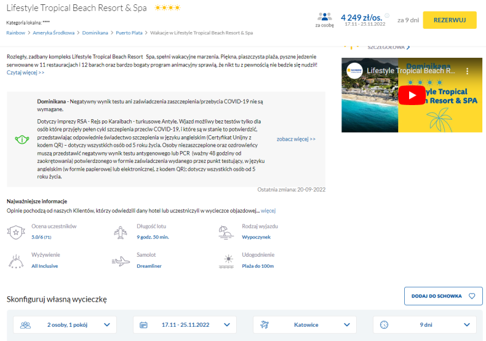
Task: Click the REZERWUJ booking button
Action: [454, 20]
